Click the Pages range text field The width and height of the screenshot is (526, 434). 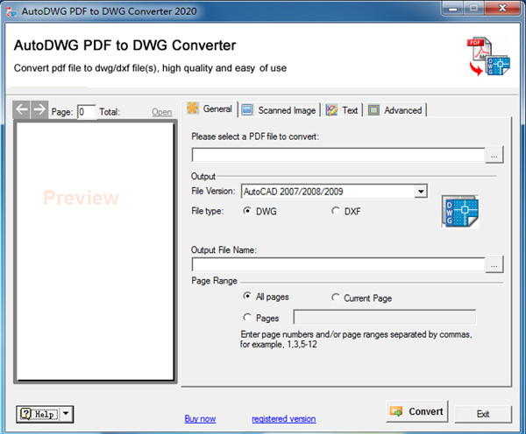(385, 317)
